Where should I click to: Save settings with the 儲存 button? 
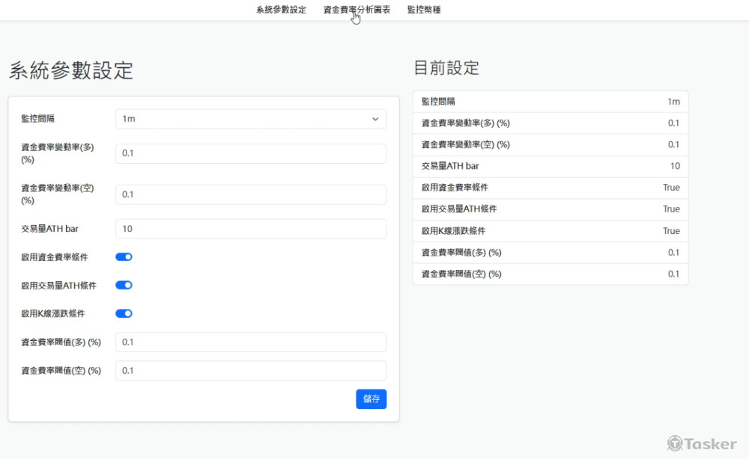pos(372,399)
